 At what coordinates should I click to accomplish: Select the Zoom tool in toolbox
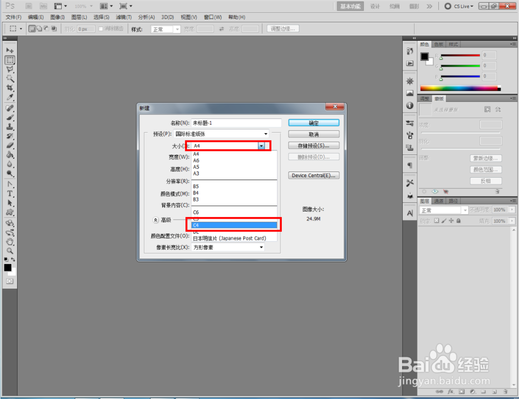(x=10, y=251)
